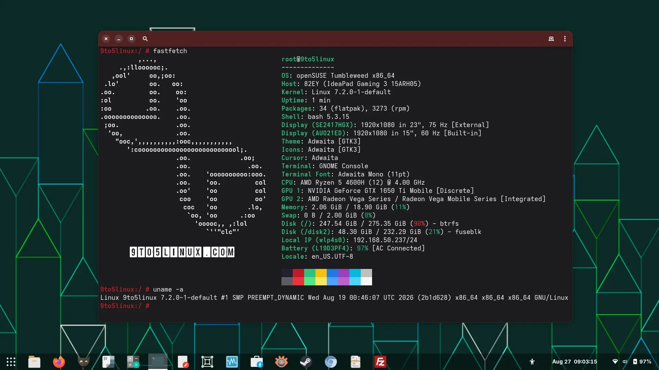The width and height of the screenshot is (659, 370).
Task: Click the "OS: openSUSE Tumbleweed x86_64" line
Action: (x=338, y=76)
